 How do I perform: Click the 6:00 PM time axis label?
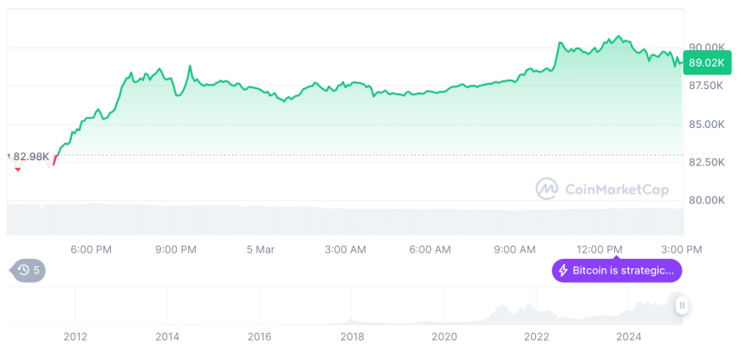[x=91, y=249]
